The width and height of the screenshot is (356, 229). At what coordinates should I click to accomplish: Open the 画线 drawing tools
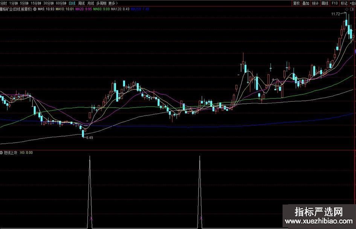pos(325,3)
